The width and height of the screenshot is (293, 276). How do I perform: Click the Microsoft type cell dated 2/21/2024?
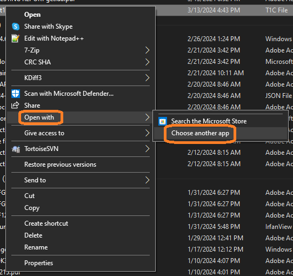click(x=279, y=62)
